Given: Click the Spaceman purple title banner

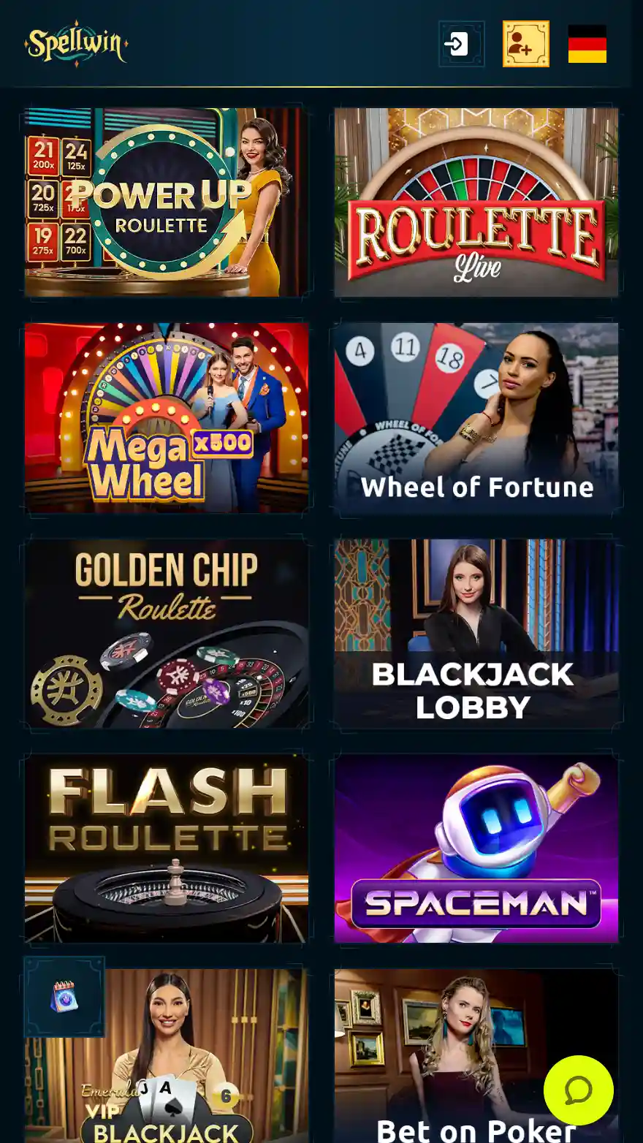Looking at the screenshot, I should point(476,903).
